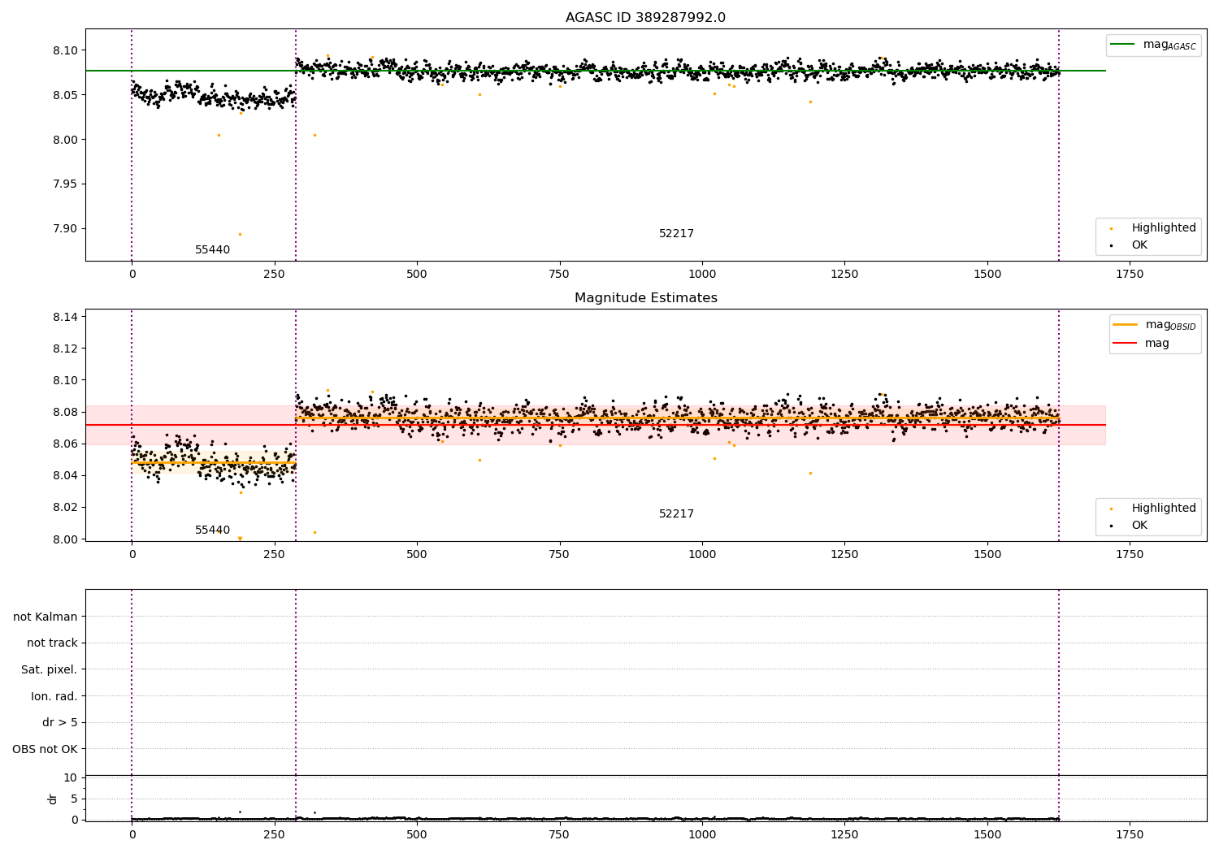The image size is (1219, 853).
Task: Click the 8.12 tick on Magnitude Estimates y-axis
Action: coord(65,349)
